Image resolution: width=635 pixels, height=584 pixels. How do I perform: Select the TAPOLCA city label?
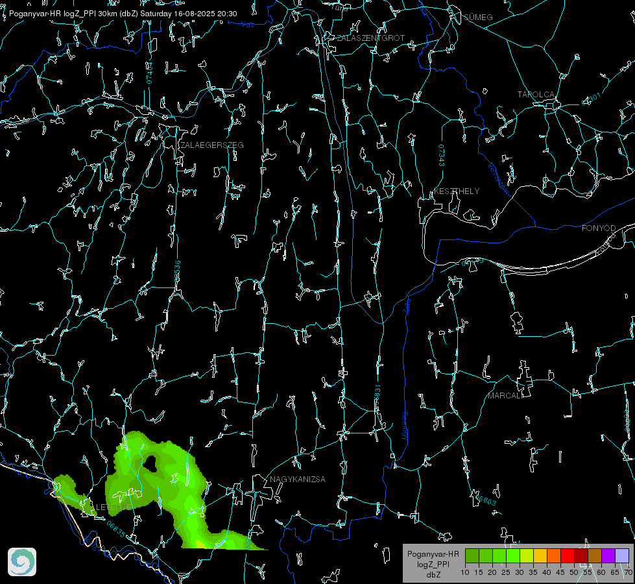pyautogui.click(x=536, y=95)
